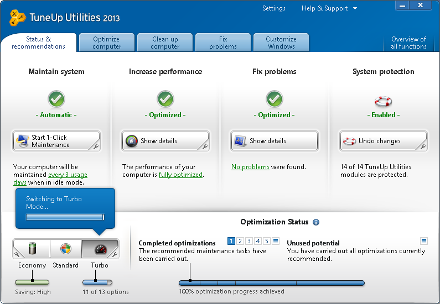Switch to Standard mode

(x=66, y=249)
